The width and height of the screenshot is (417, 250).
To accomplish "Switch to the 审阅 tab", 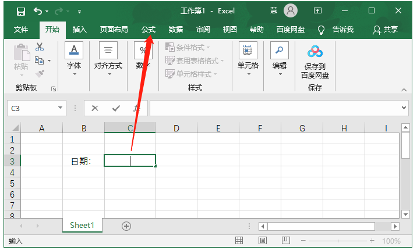I will [203, 29].
